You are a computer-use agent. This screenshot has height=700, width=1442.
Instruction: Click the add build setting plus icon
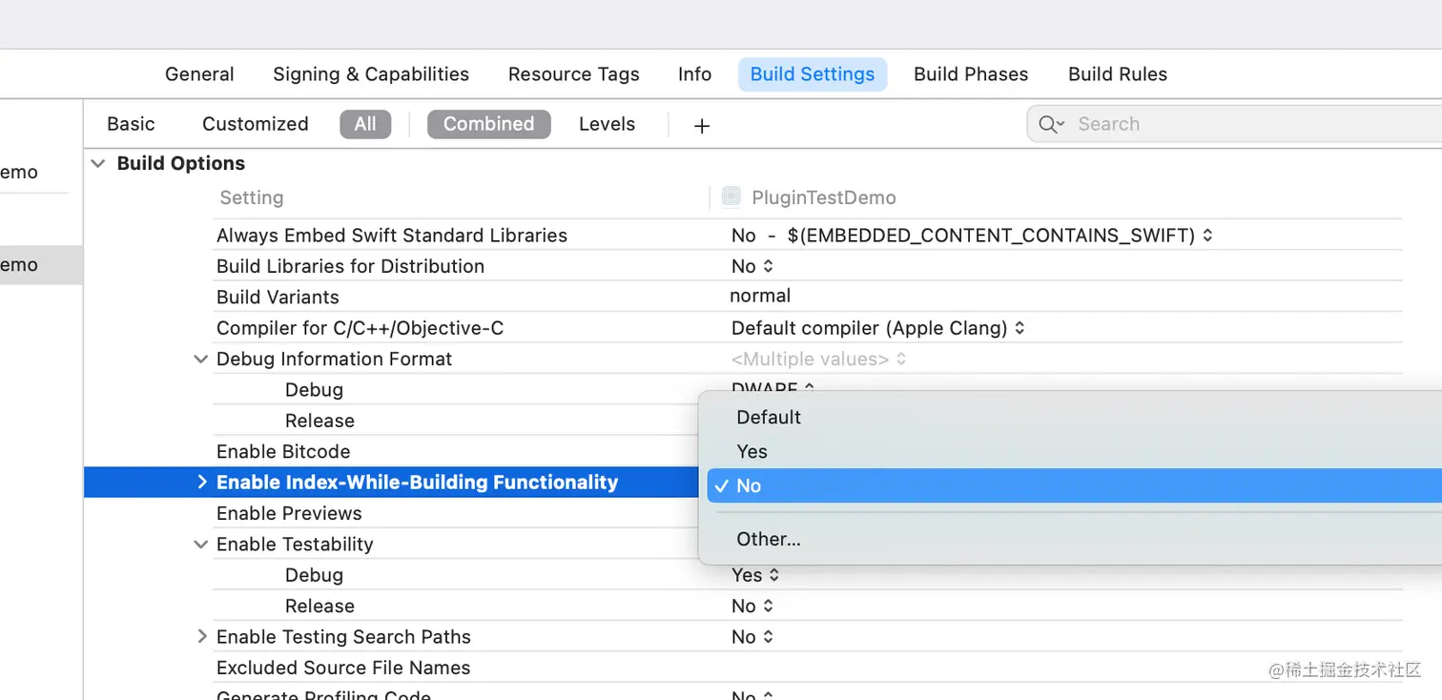click(x=702, y=126)
